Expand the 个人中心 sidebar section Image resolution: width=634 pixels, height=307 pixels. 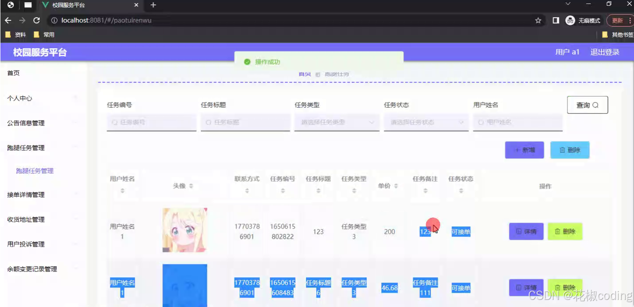pos(20,98)
